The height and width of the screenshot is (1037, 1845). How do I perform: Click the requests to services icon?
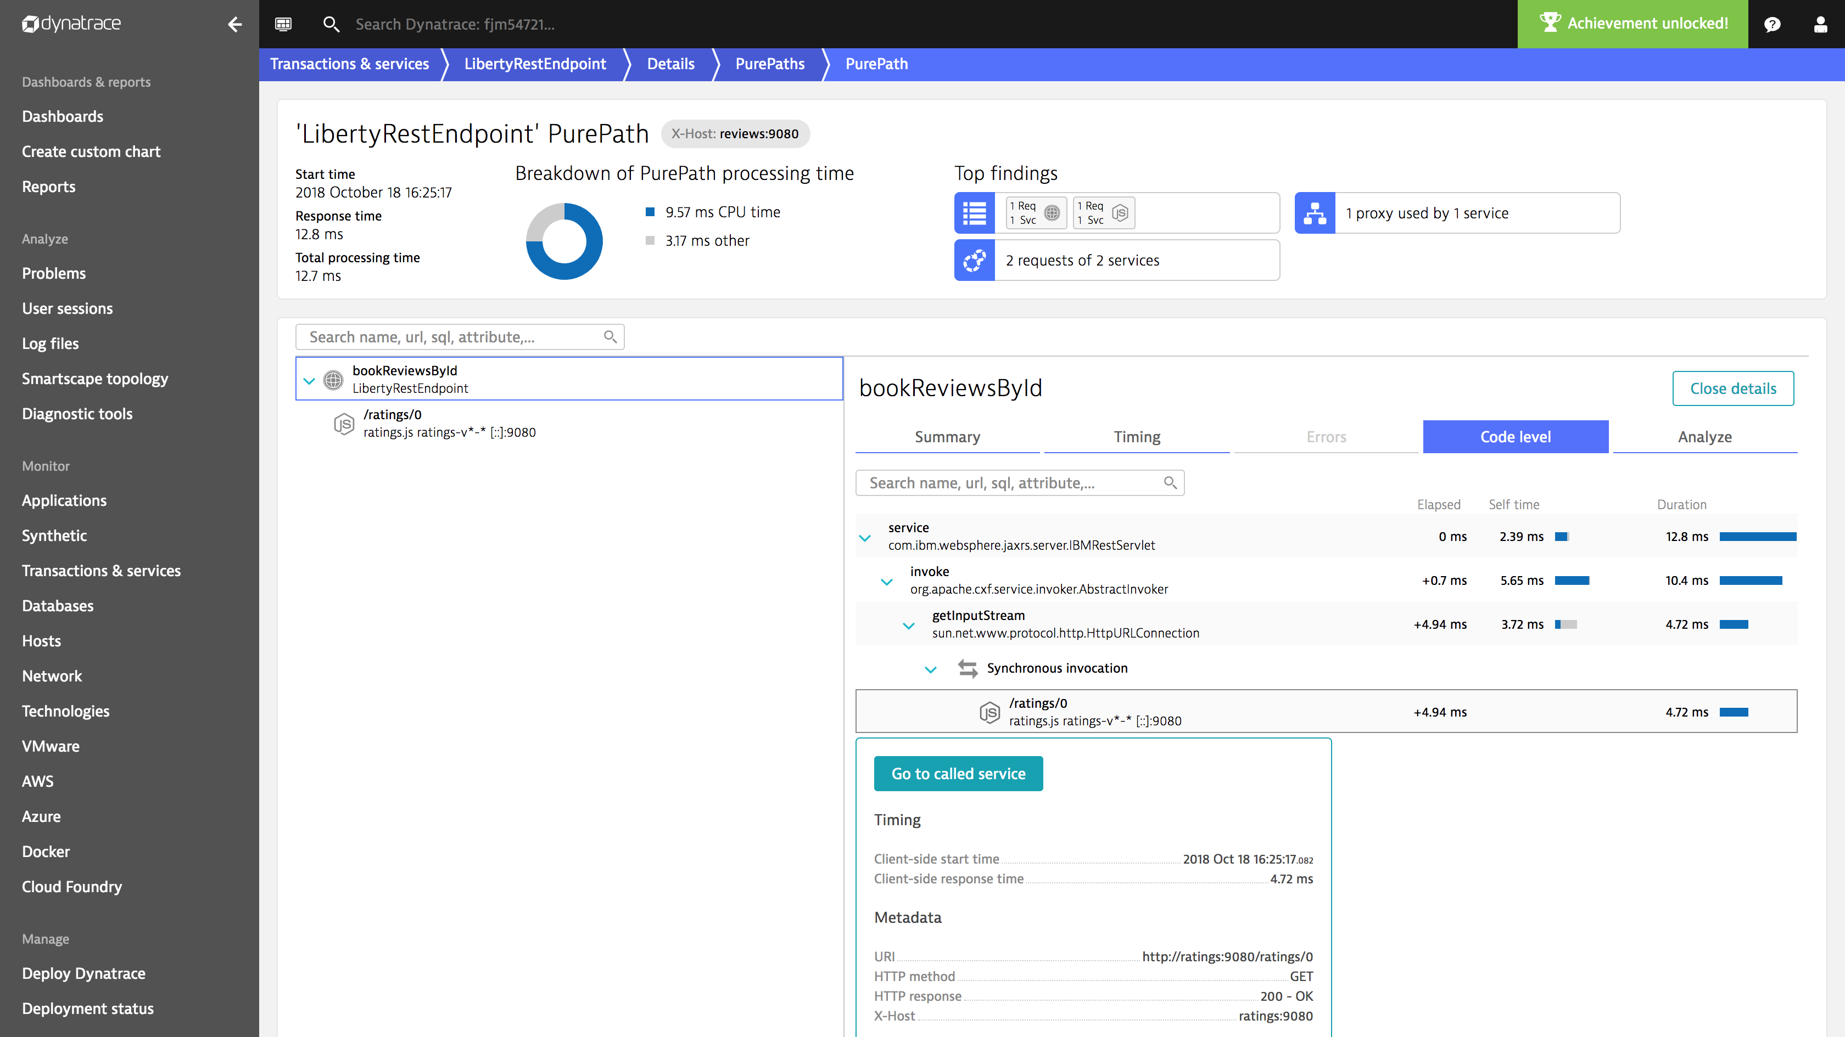pyautogui.click(x=975, y=260)
